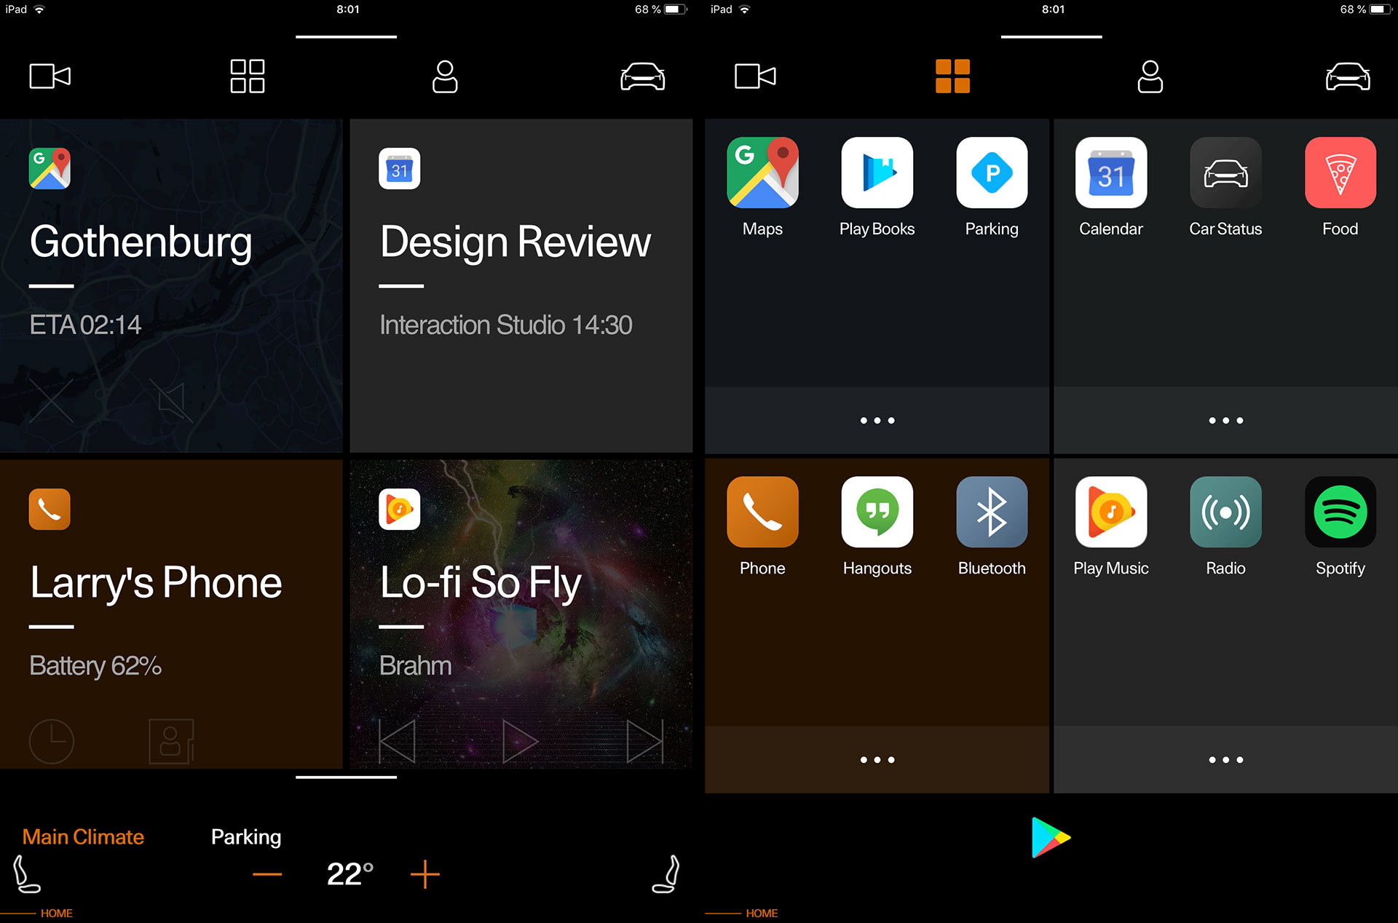Mute navigation voice in Gothenburg tile

click(x=172, y=400)
